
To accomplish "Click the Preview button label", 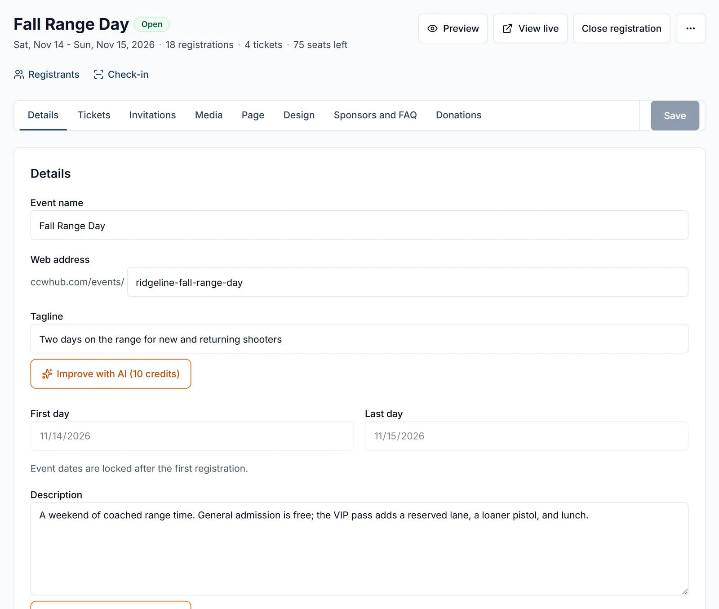I will point(461,28).
